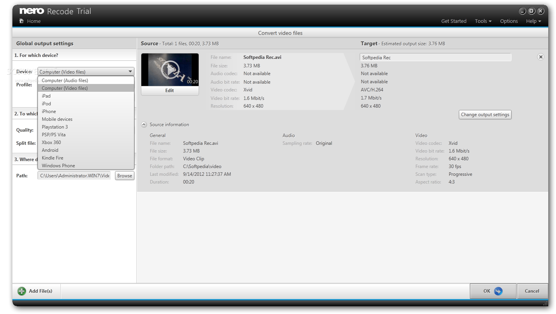This screenshot has width=556, height=314.
Task: Choose iPod from the device list
Action: click(86, 104)
